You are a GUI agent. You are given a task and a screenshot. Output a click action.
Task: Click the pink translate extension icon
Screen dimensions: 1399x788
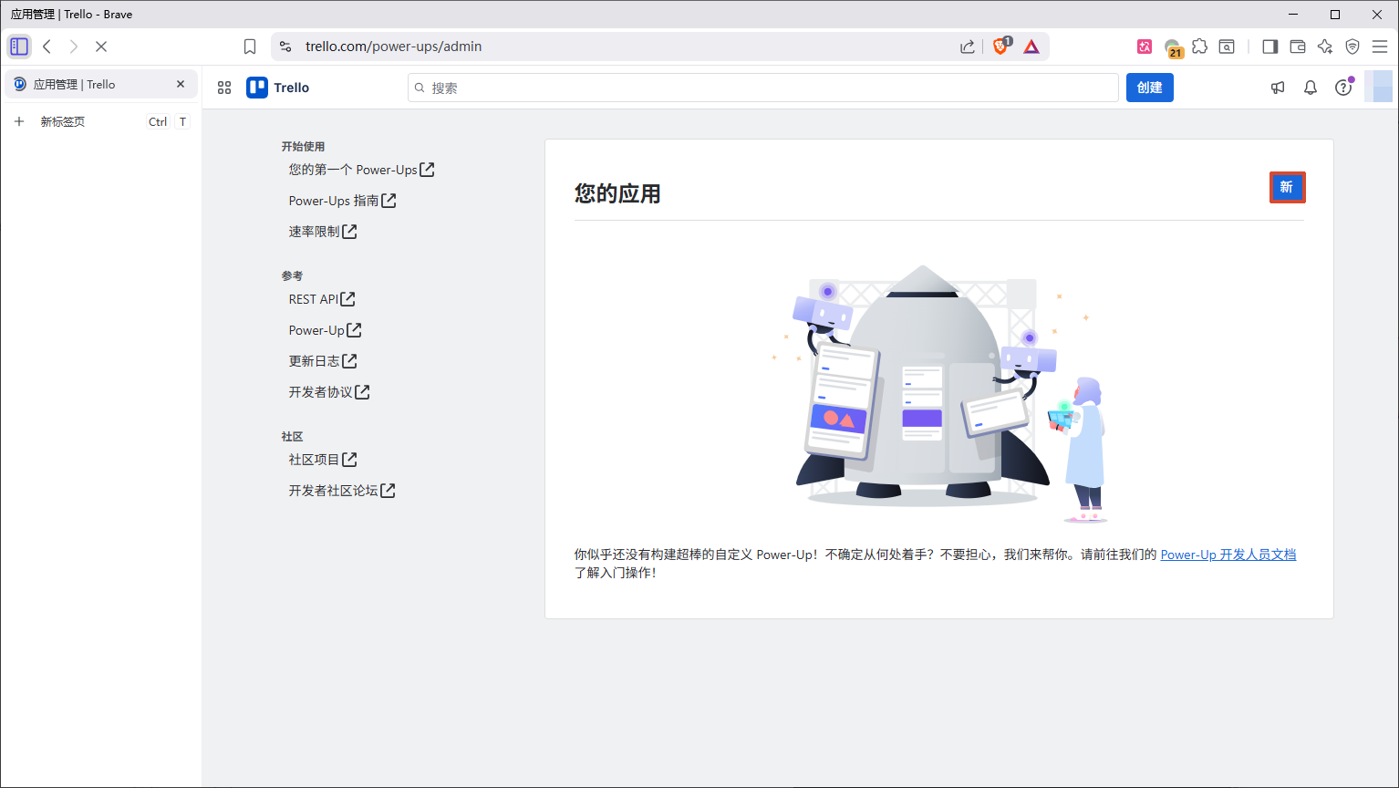pyautogui.click(x=1145, y=47)
